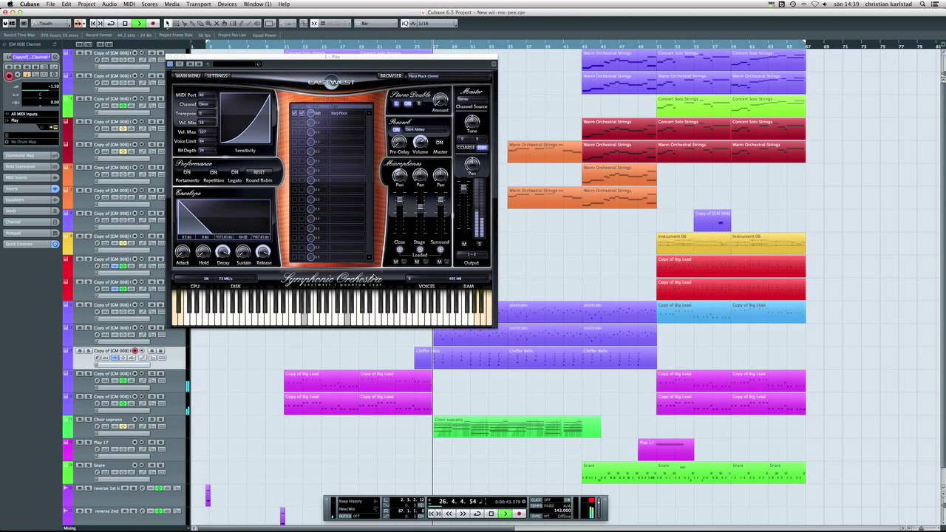Click MAIN MENU in the Play plugin
This screenshot has width=946, height=532.
coord(188,75)
